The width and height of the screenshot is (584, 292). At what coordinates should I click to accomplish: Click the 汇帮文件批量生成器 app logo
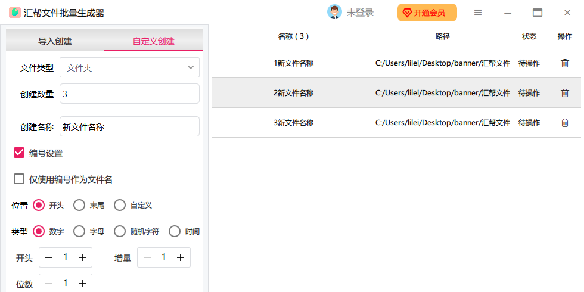[x=14, y=13]
